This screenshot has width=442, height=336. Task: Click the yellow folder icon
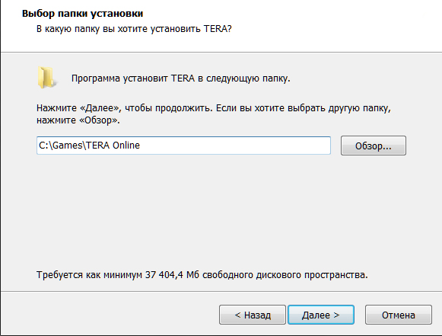pos(46,78)
